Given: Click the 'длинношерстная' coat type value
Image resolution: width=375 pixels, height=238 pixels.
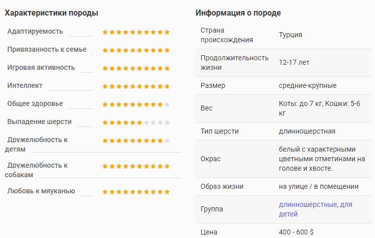Looking at the screenshot, I should pyautogui.click(x=307, y=131).
